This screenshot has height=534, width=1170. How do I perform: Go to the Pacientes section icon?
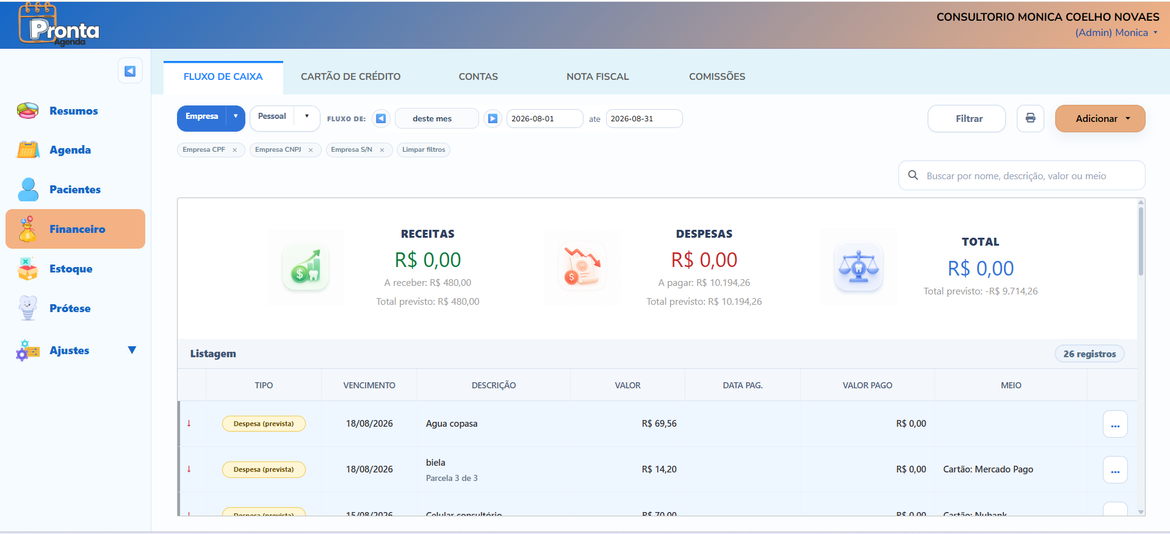pos(28,190)
